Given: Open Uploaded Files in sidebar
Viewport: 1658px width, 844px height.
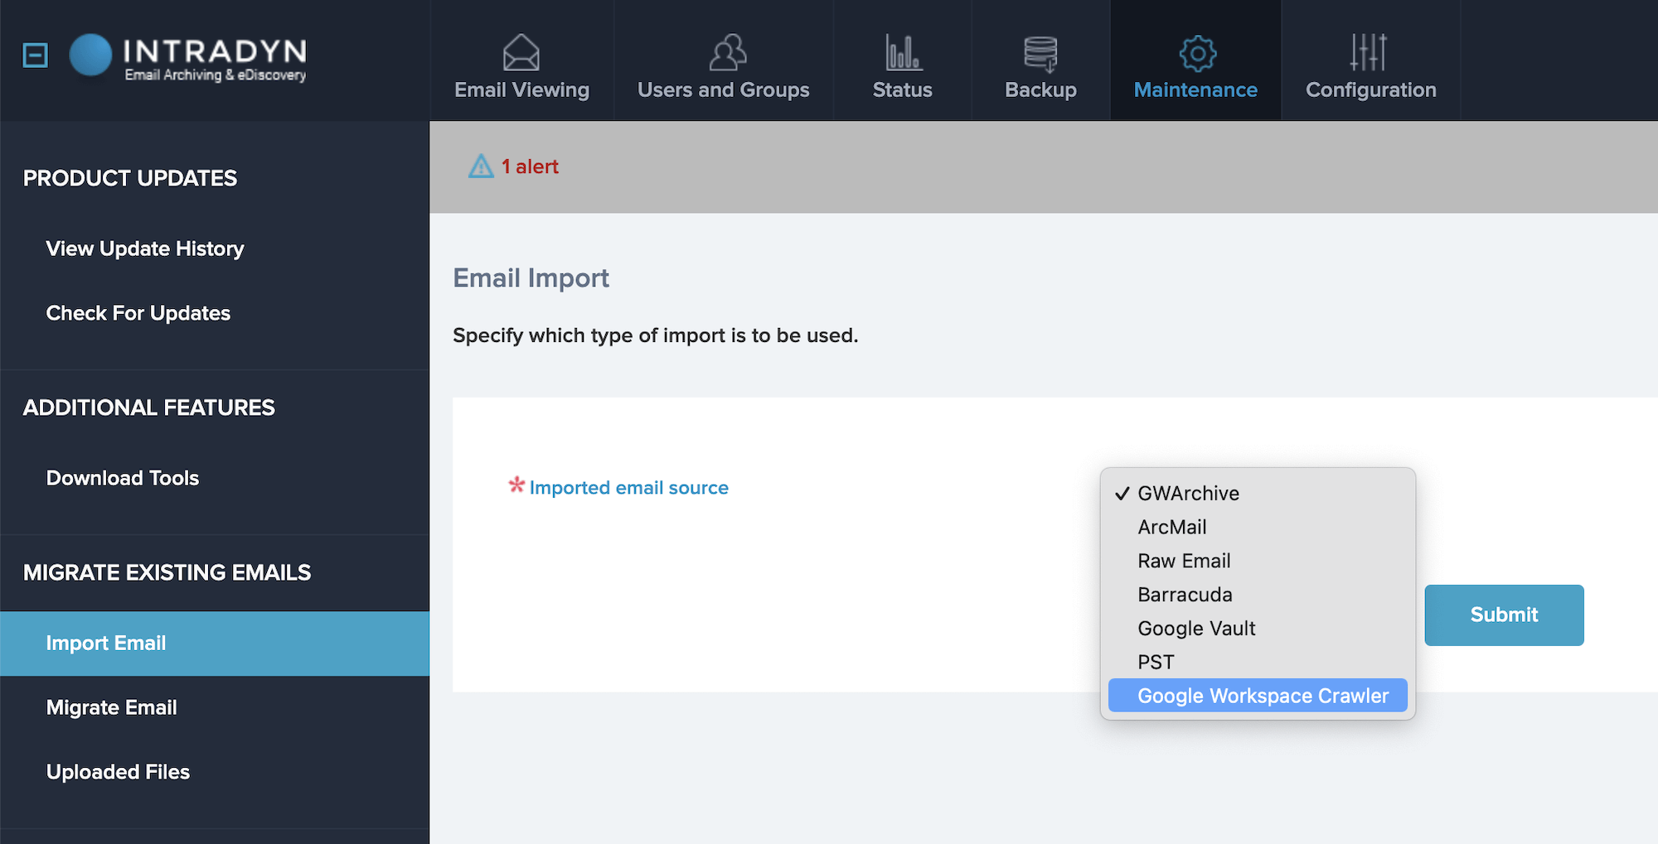Looking at the screenshot, I should 118,772.
